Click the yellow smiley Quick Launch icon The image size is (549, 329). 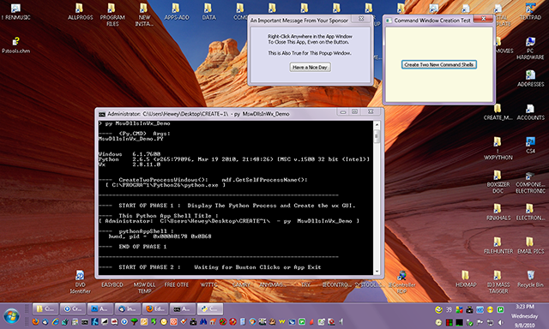click(164, 321)
